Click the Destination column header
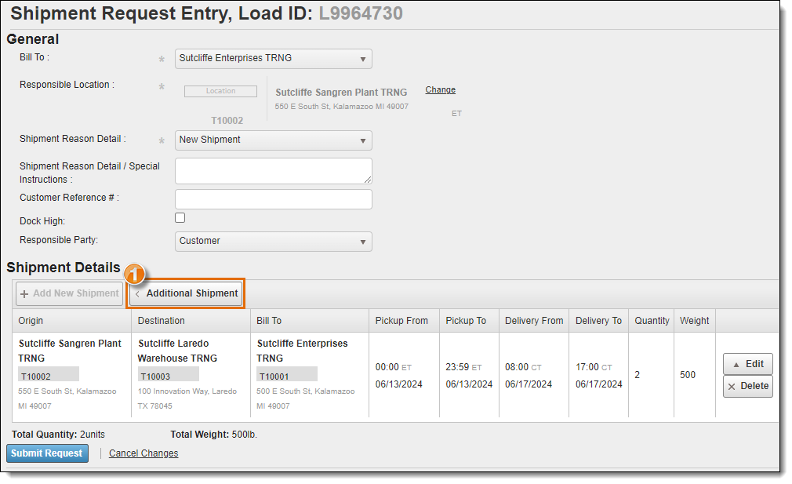The image size is (792, 484). (x=162, y=321)
